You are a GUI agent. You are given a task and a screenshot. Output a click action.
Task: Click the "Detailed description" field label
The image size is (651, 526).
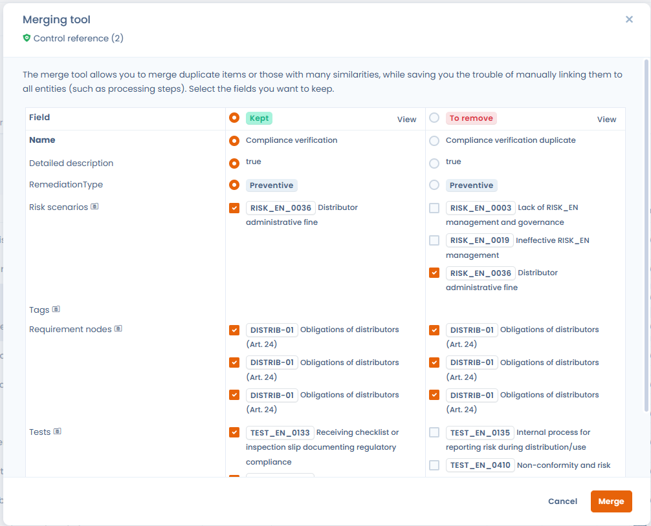[x=71, y=163]
